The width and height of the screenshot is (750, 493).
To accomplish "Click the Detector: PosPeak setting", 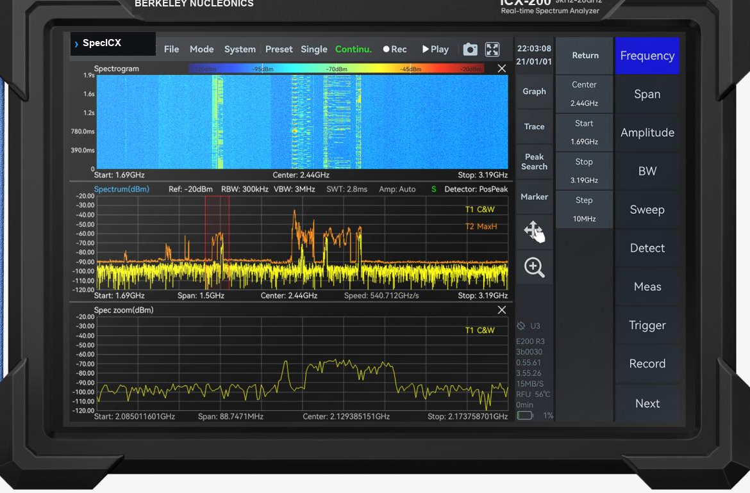I will click(x=476, y=189).
